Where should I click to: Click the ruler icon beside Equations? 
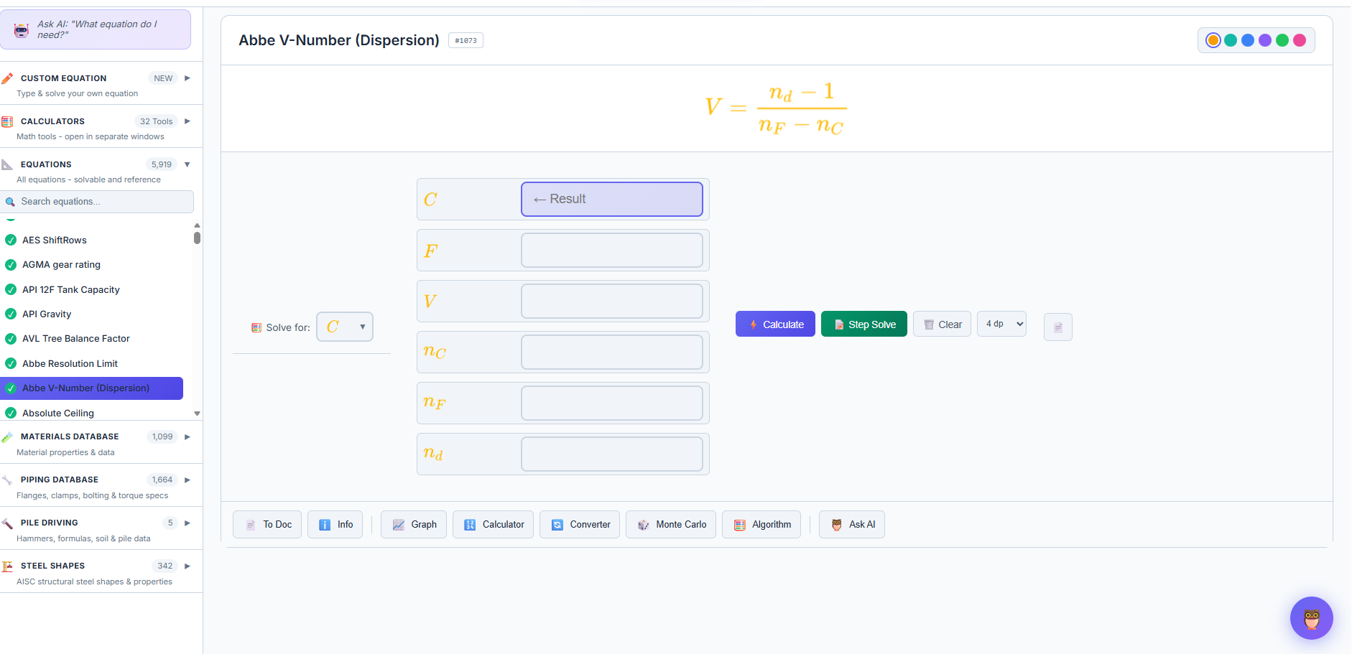(x=7, y=164)
